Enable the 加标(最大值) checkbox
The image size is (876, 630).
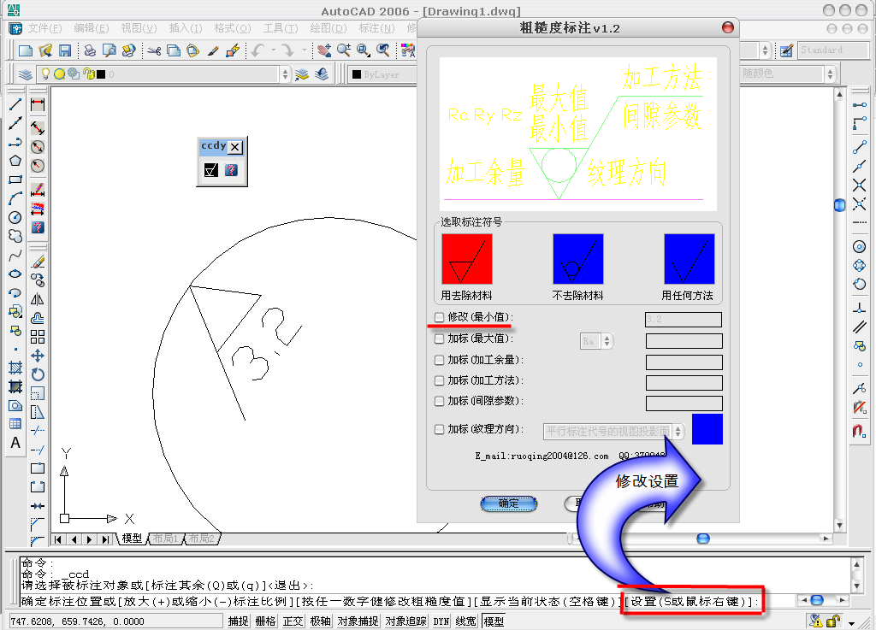point(439,339)
